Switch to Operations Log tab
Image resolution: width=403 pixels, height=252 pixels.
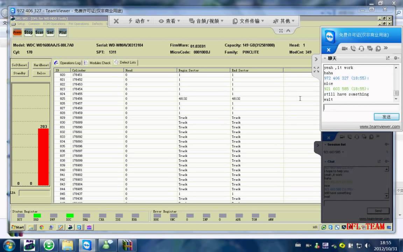click(x=68, y=63)
